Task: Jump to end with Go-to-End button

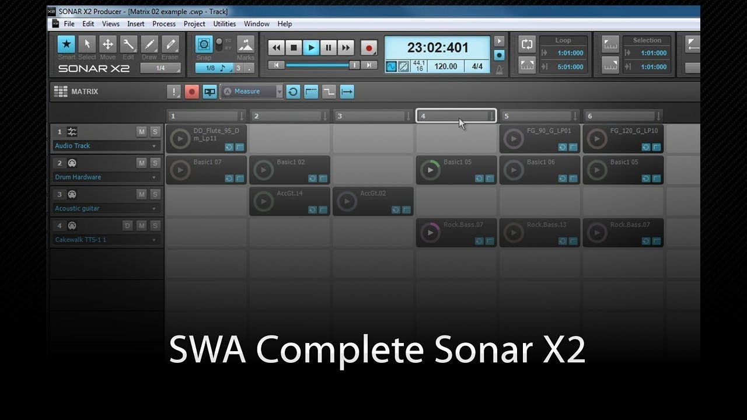Action: pyautogui.click(x=369, y=65)
